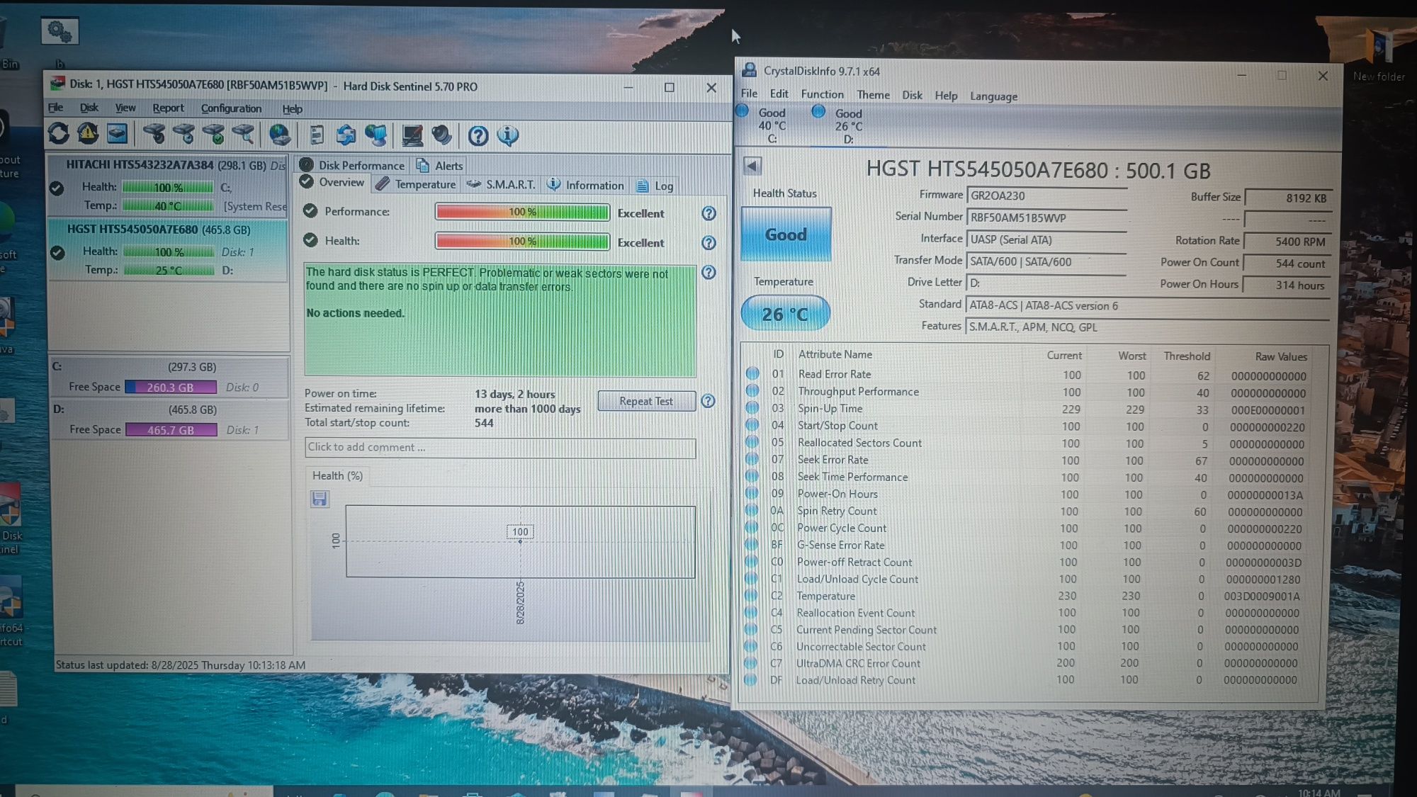Viewport: 1417px width, 797px height.
Task: Open the Information tab
Action: [x=586, y=186]
